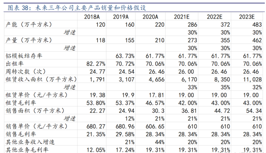The width and height of the screenshot is (266, 153).
Task: Select output value 462 for 2023E
Action: coord(257,40)
